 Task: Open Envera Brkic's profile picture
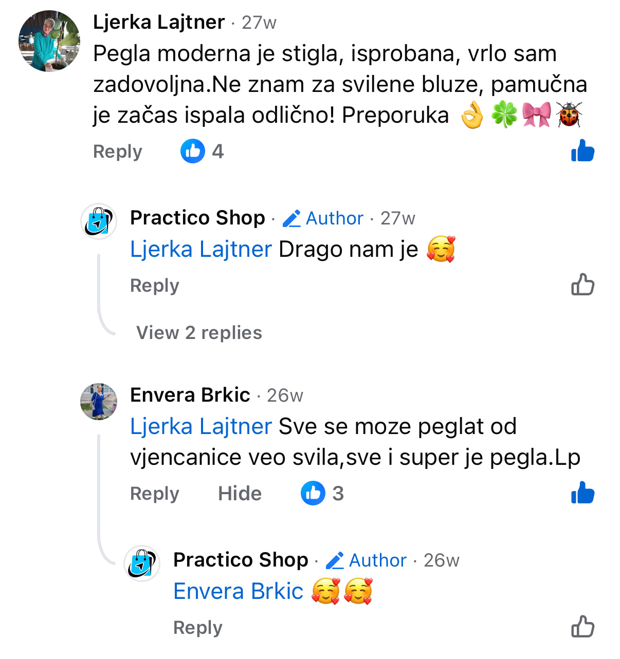(99, 402)
